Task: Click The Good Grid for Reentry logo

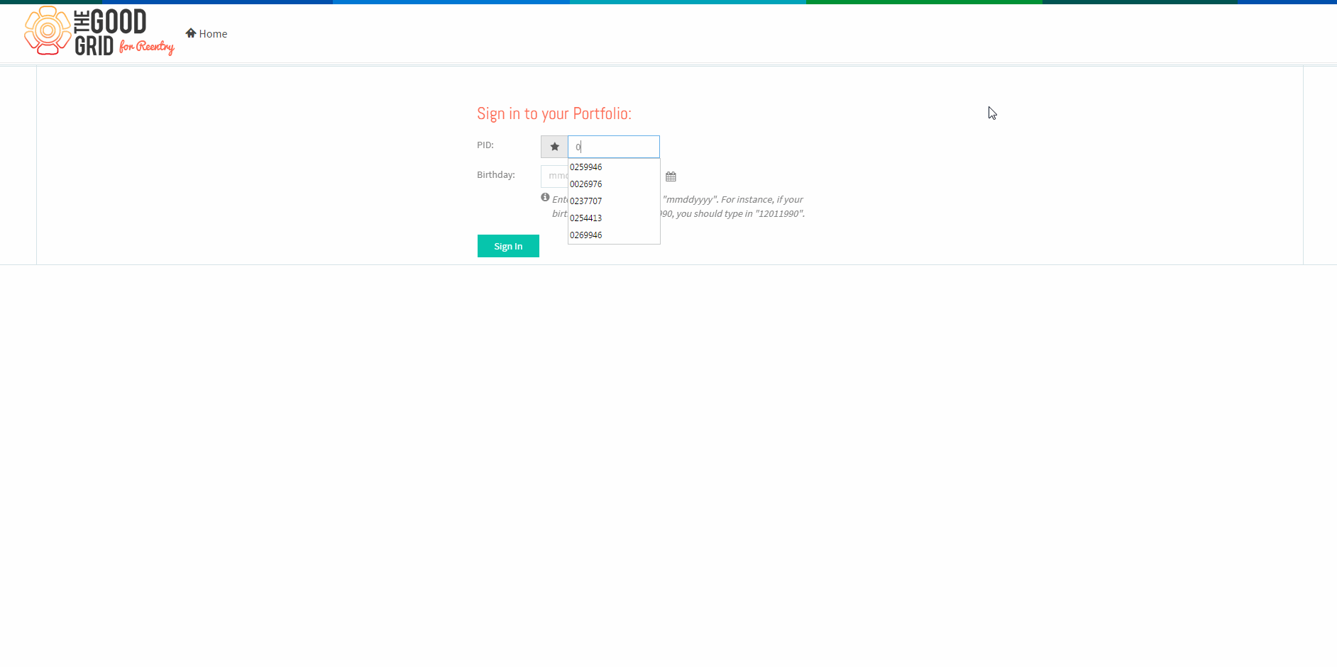Action: point(99,31)
